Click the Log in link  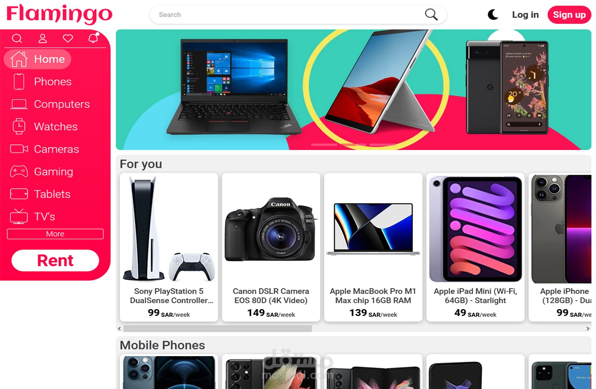pyautogui.click(x=525, y=15)
